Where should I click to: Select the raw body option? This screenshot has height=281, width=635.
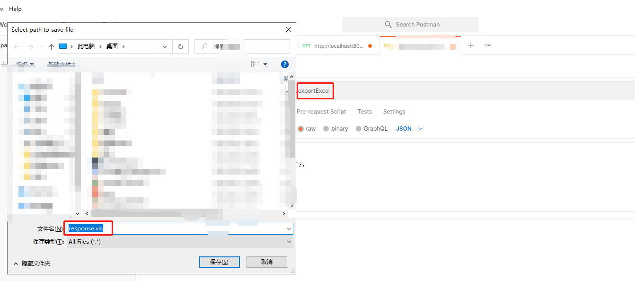tap(307, 129)
